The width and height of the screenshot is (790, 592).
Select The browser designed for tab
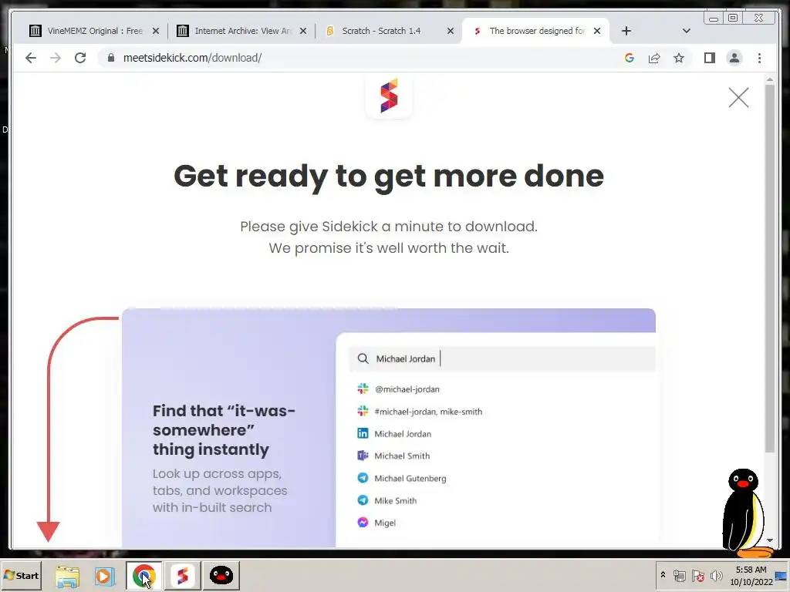pyautogui.click(x=535, y=31)
